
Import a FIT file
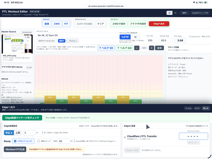click(x=66, y=24)
